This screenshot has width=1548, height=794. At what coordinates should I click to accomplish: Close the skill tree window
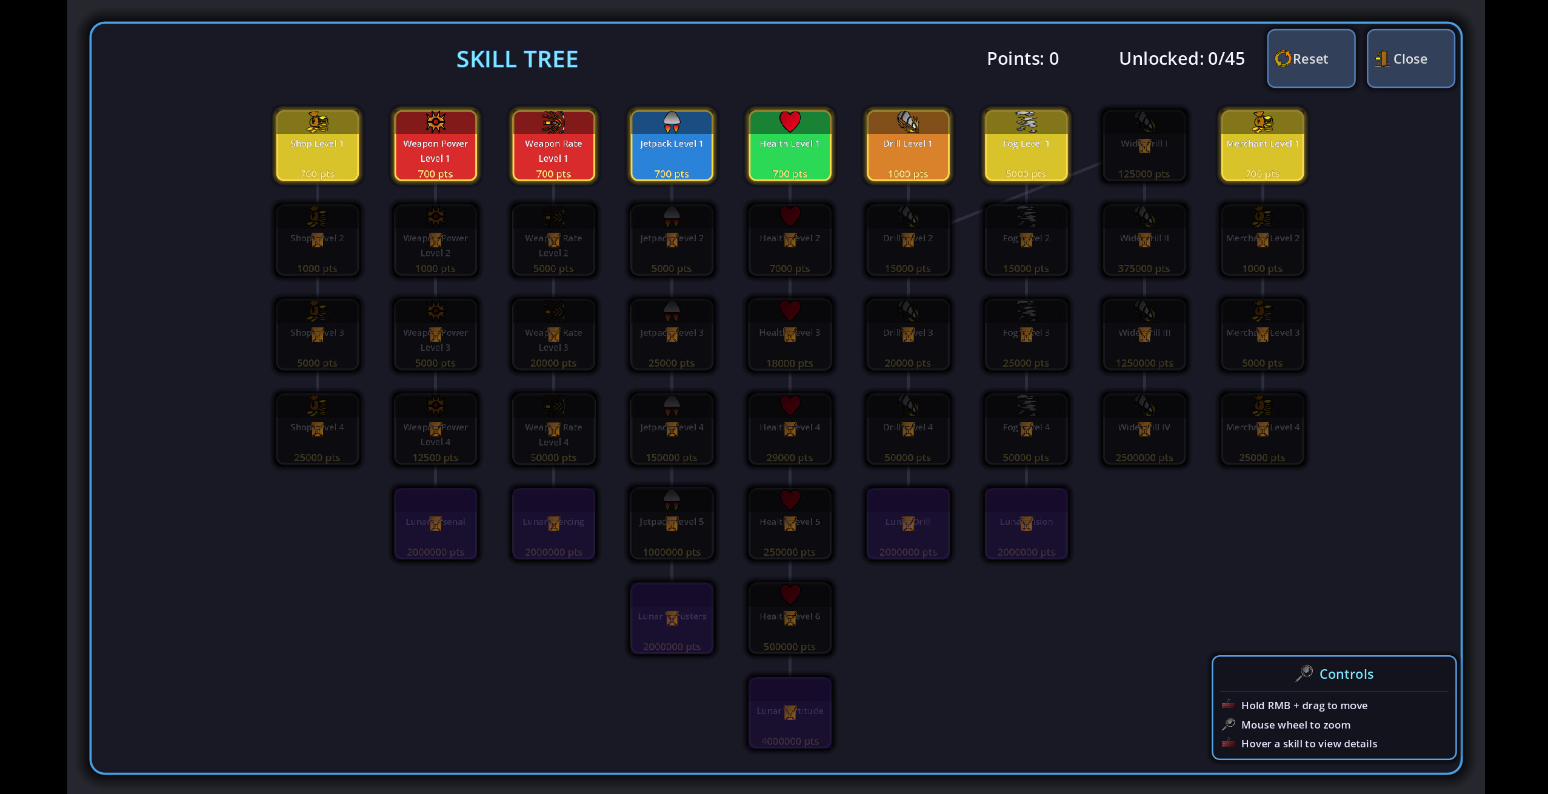(1410, 58)
